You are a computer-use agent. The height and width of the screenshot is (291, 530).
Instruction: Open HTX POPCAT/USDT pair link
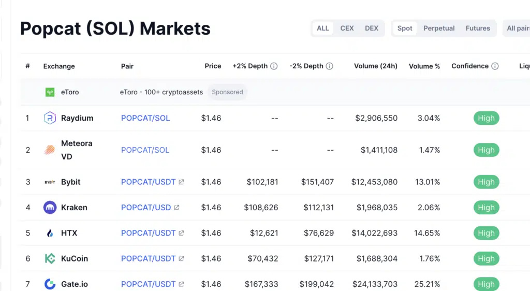[x=148, y=233]
